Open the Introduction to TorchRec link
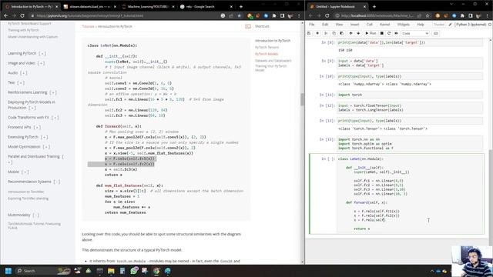Viewport: 493px width, 277px height. pyautogui.click(x=25, y=192)
